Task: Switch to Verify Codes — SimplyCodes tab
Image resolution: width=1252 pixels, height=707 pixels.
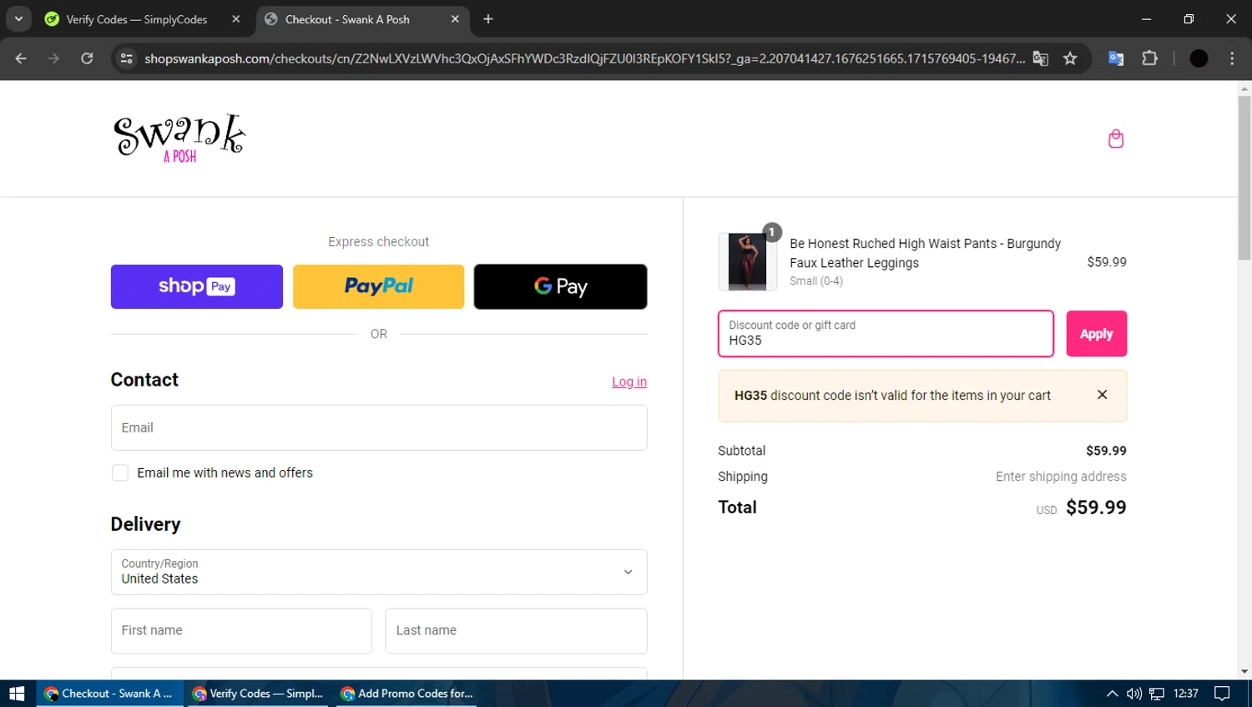Action: tap(138, 19)
